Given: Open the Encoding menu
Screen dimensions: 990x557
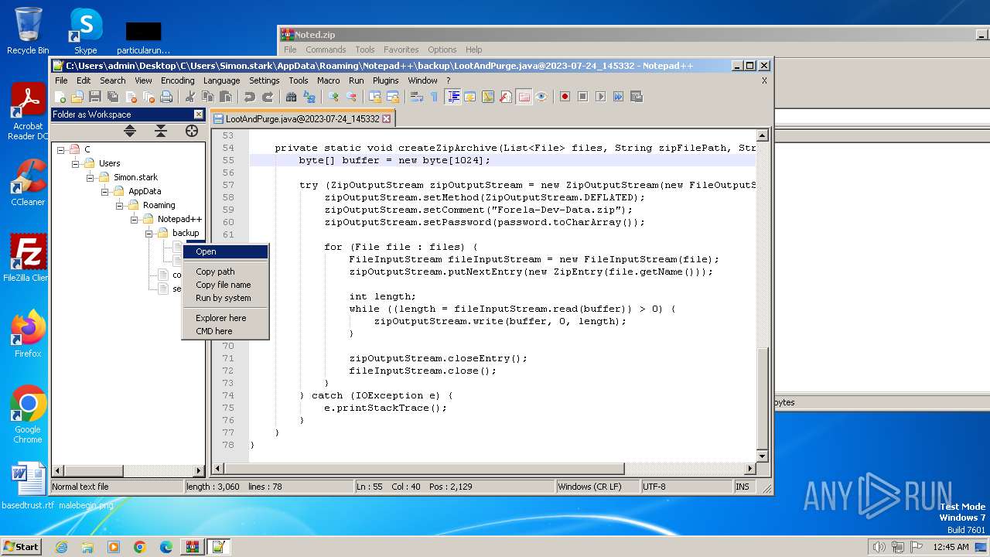Looking at the screenshot, I should pos(177,80).
